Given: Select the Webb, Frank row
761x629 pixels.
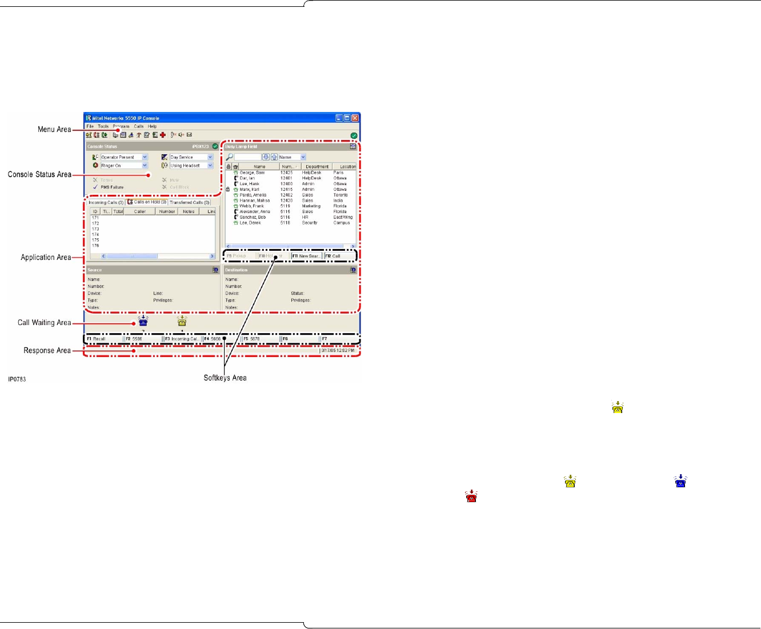Looking at the screenshot, I should 291,206.
